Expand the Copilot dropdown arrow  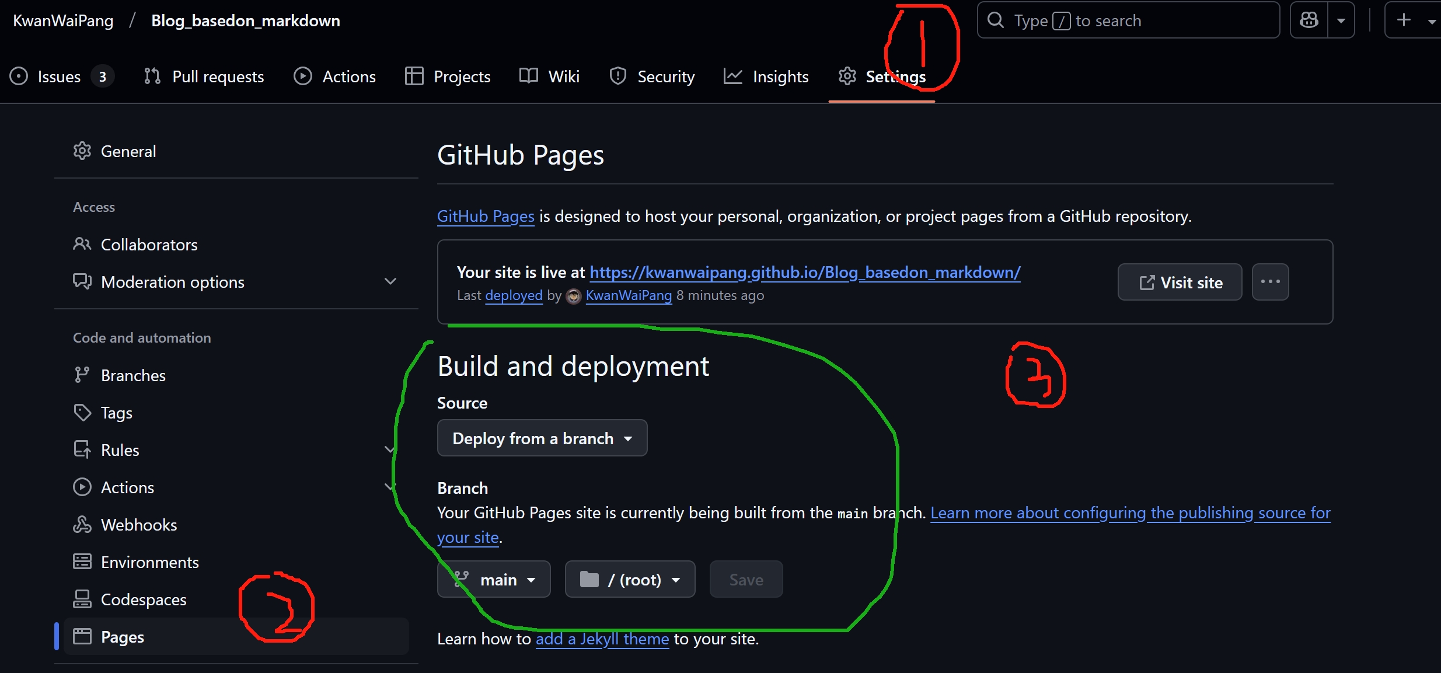click(1341, 20)
